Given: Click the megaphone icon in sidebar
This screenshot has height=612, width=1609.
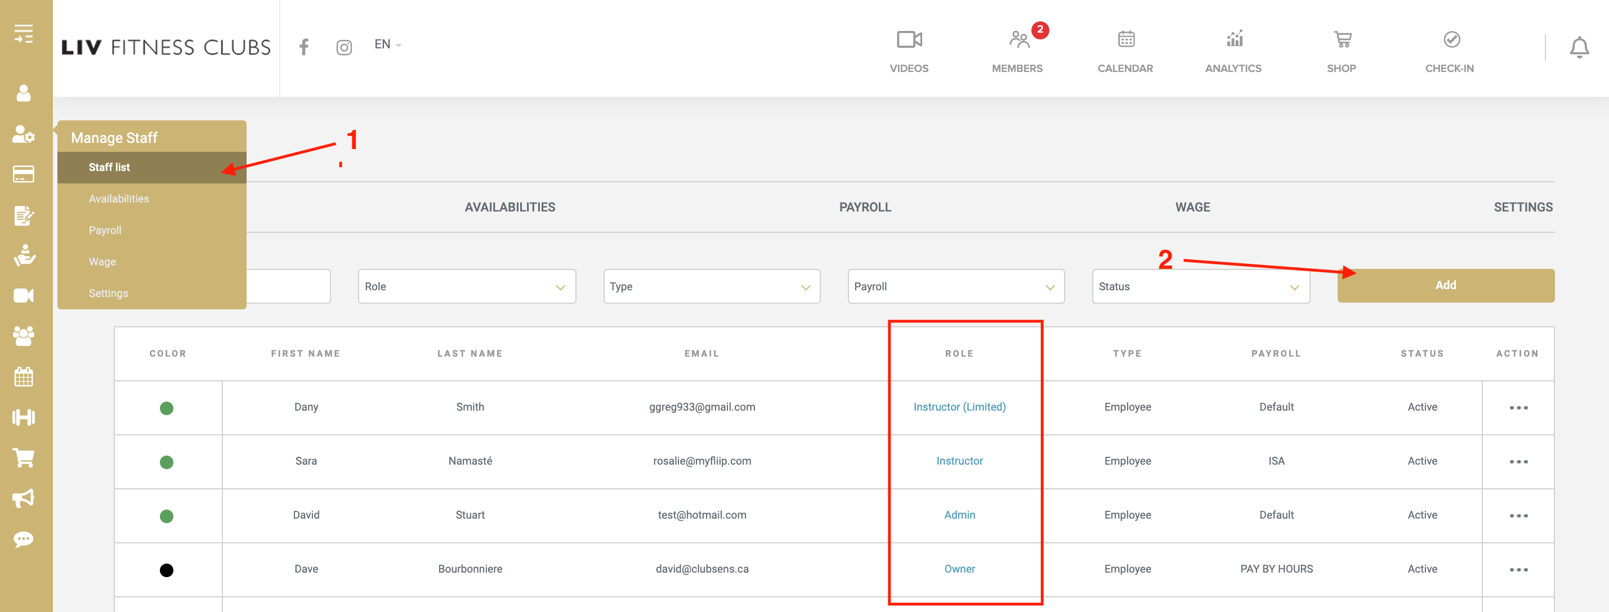Looking at the screenshot, I should click(24, 498).
